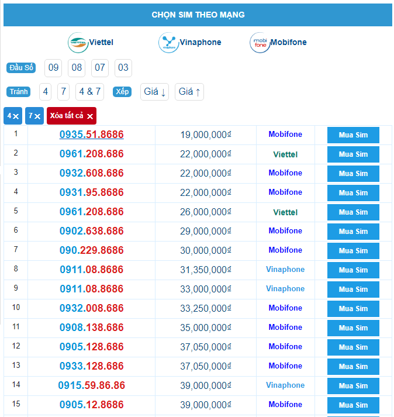This screenshot has width=394, height=417.
Task: Click Mua Sim for 0908.138.686
Action: pos(353,328)
